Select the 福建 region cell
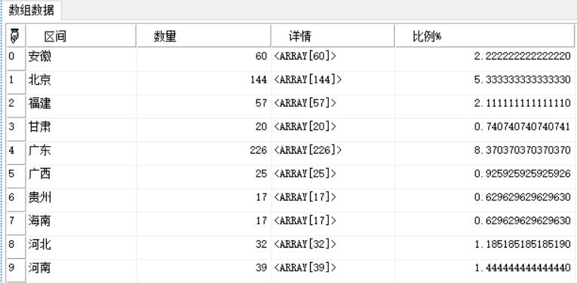Screen dimensions: 577x283 [81, 104]
